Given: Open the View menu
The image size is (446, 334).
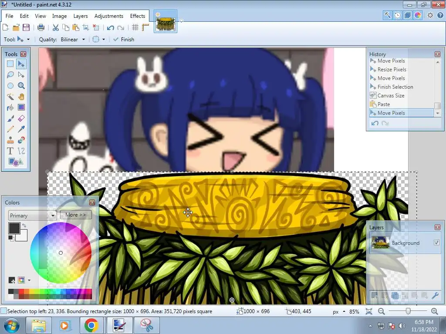Looking at the screenshot, I should [x=41, y=16].
